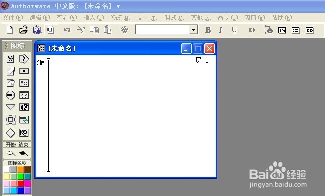Open the 插入(I) menu
This screenshot has width=325, height=196.
click(x=94, y=18)
